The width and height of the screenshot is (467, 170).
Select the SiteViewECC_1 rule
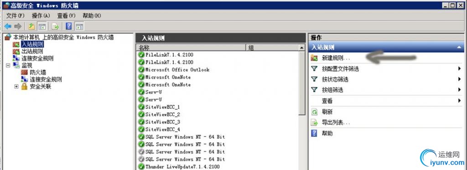(x=163, y=107)
